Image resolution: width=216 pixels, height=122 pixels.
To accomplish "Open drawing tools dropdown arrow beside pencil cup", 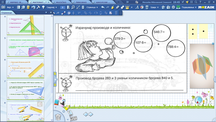I will coord(132,7).
